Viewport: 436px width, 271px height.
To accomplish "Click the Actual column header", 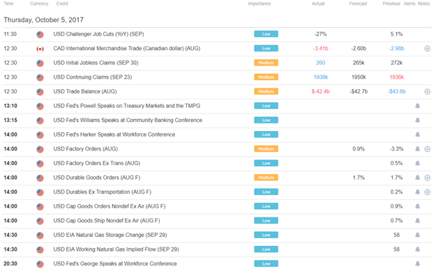I will tap(318, 3).
